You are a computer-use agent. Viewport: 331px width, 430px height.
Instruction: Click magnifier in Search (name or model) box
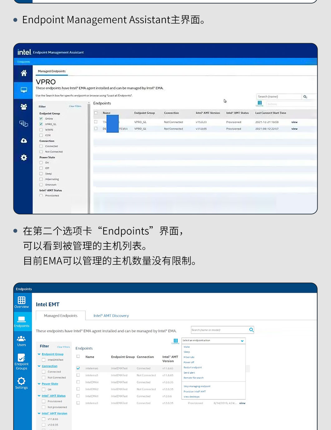point(251,330)
